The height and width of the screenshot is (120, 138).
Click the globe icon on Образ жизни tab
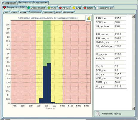tap(29, 8)
